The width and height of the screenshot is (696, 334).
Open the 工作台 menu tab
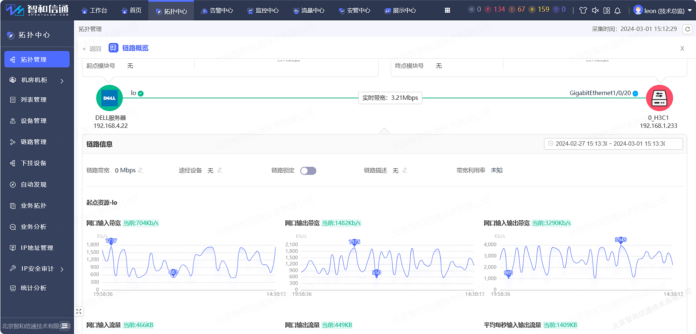94,11
